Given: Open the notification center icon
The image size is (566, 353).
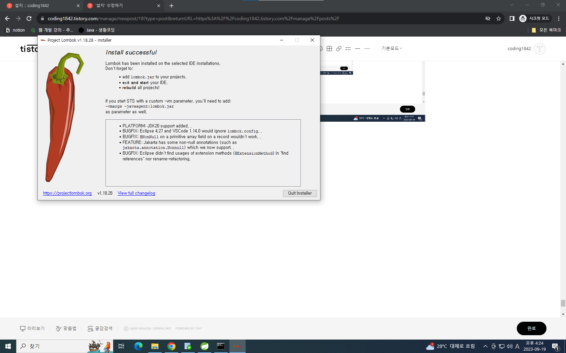Looking at the screenshot, I should [x=556, y=346].
